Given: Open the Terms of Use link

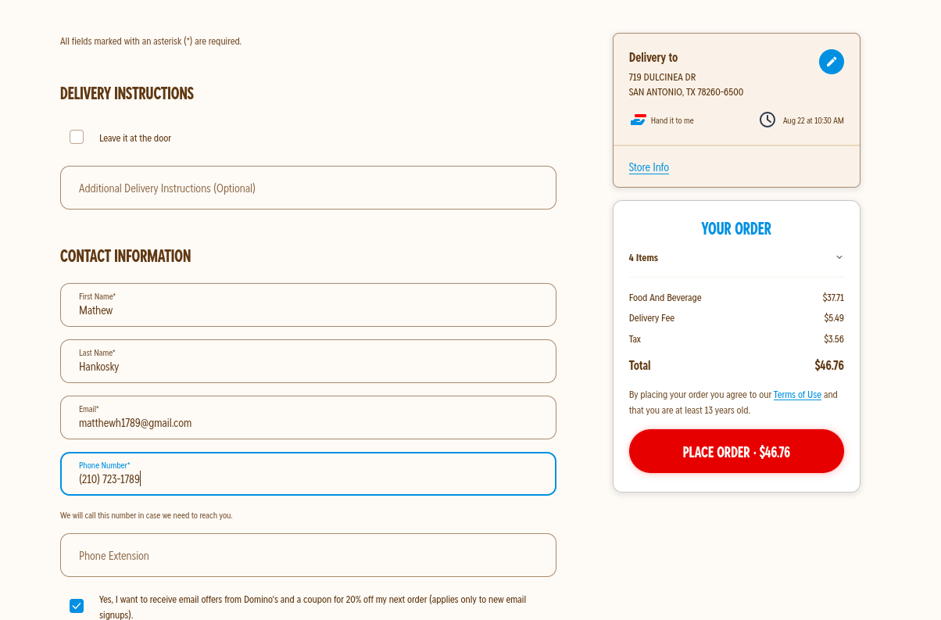Looking at the screenshot, I should (x=797, y=395).
